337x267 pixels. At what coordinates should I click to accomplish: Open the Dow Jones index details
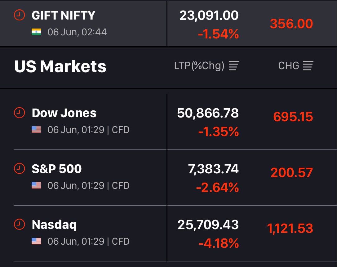(x=169, y=122)
